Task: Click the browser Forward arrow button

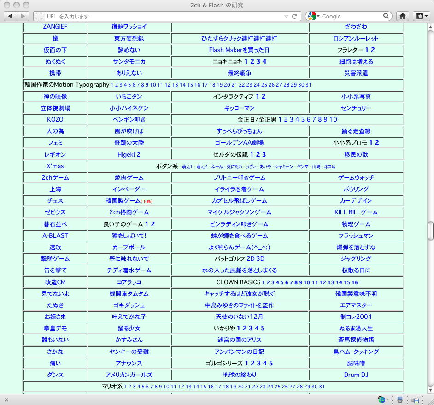Action: pos(23,16)
